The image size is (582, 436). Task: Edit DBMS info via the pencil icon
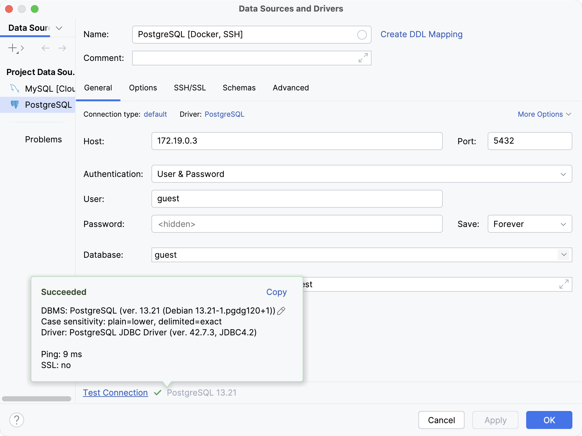click(281, 311)
